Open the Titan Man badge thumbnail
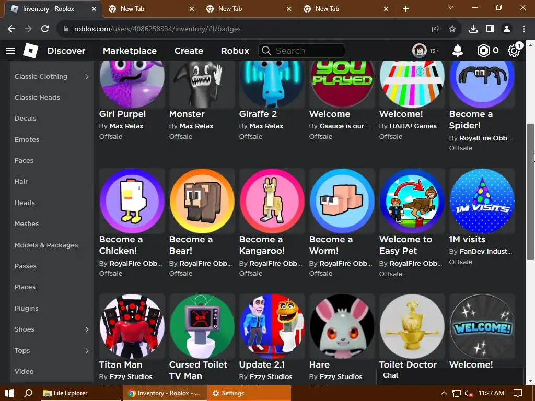The width and height of the screenshot is (535, 401). pyautogui.click(x=132, y=326)
